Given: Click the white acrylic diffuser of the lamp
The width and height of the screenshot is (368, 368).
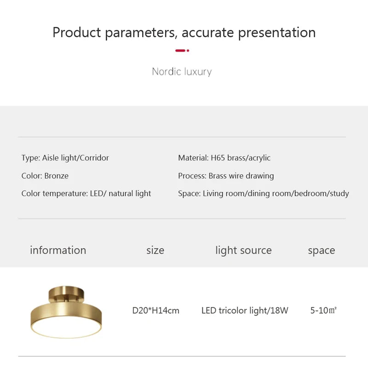Looking at the screenshot, I should pyautogui.click(x=66, y=330).
